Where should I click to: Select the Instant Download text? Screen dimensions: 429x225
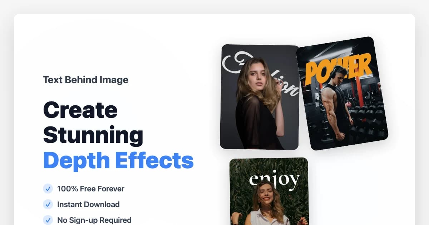(88, 204)
